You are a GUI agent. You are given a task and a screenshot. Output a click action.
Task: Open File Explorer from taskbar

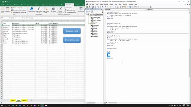pyautogui.click(x=16, y=106)
